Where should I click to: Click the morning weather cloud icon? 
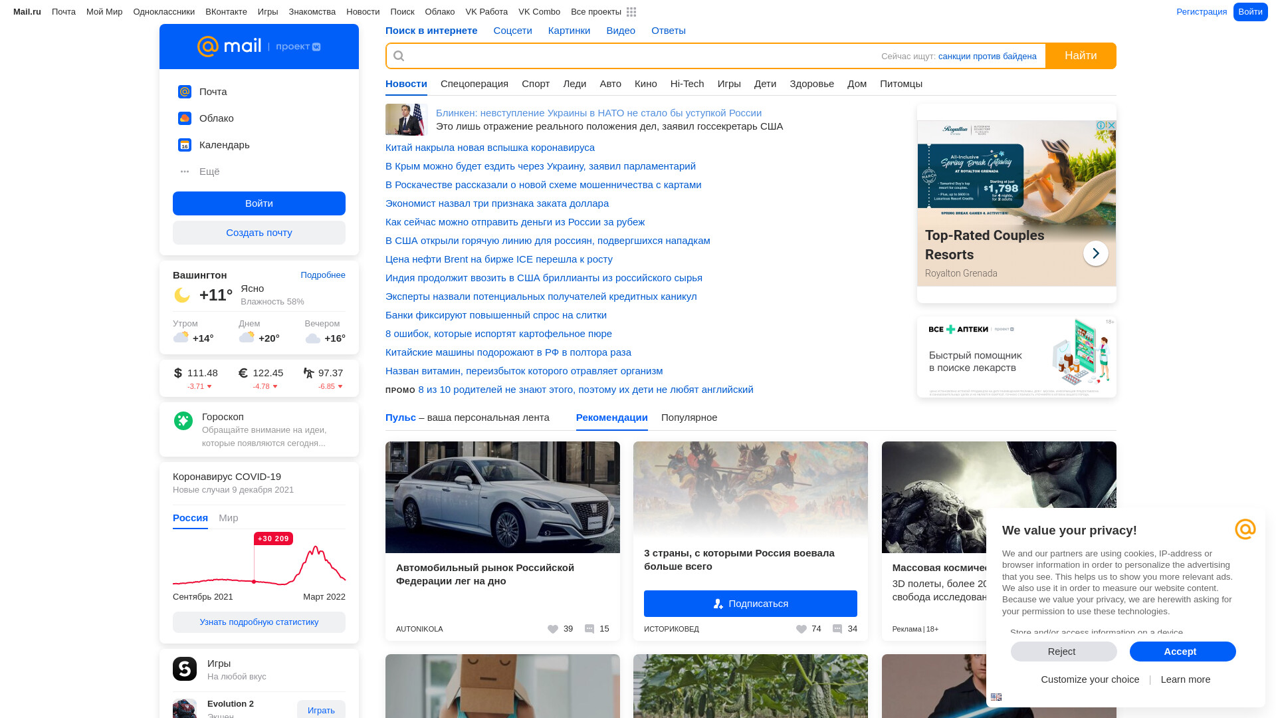pyautogui.click(x=181, y=338)
